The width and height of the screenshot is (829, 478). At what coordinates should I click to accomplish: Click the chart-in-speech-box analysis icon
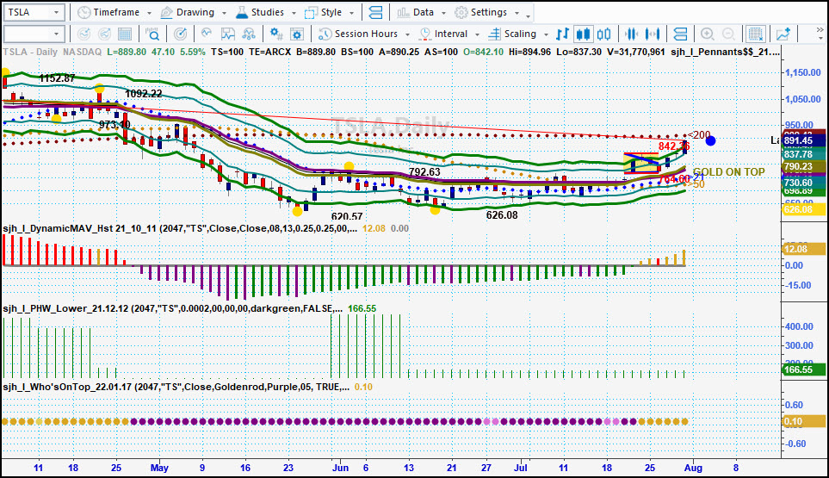click(x=228, y=34)
